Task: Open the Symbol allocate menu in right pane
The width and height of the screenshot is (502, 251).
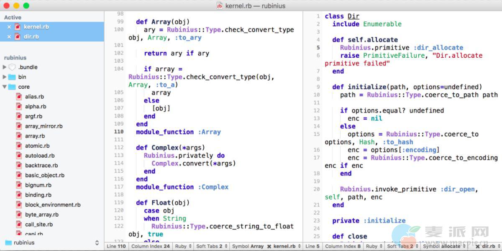Action: [444, 246]
